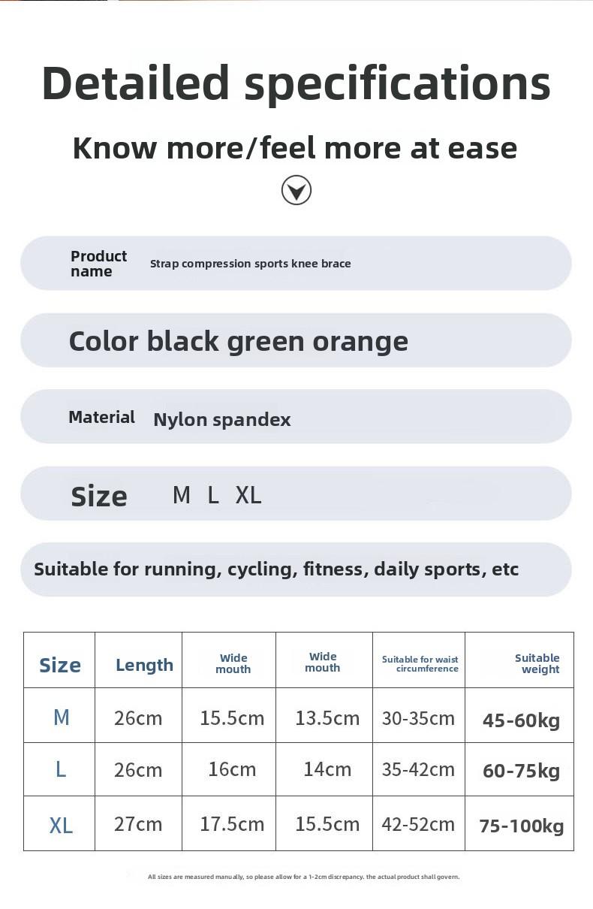This screenshot has height=909, width=593.
Task: Click the "Suitable for running, cycling" bar
Action: point(296,569)
